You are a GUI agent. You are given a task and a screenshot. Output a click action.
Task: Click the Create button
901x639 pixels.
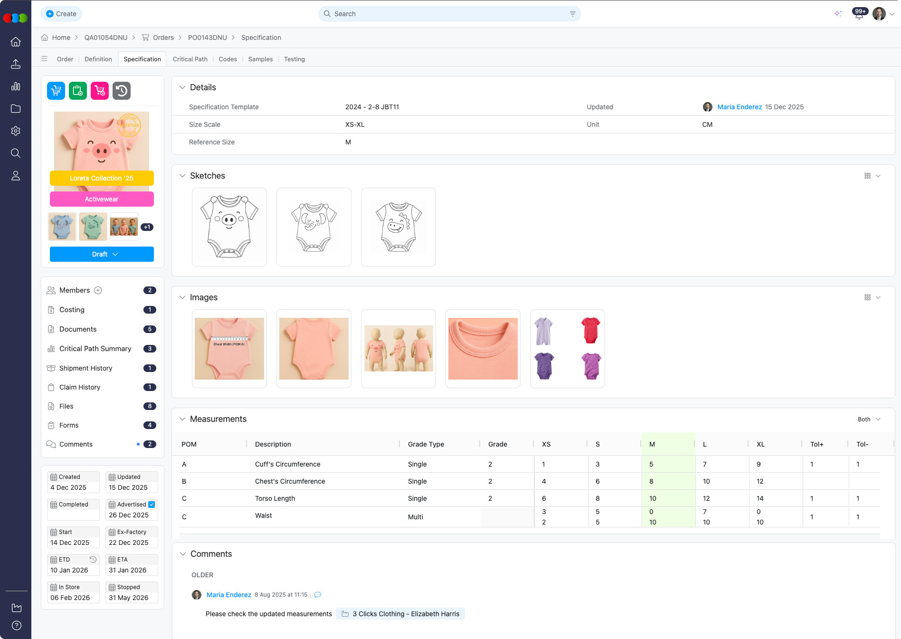61,14
